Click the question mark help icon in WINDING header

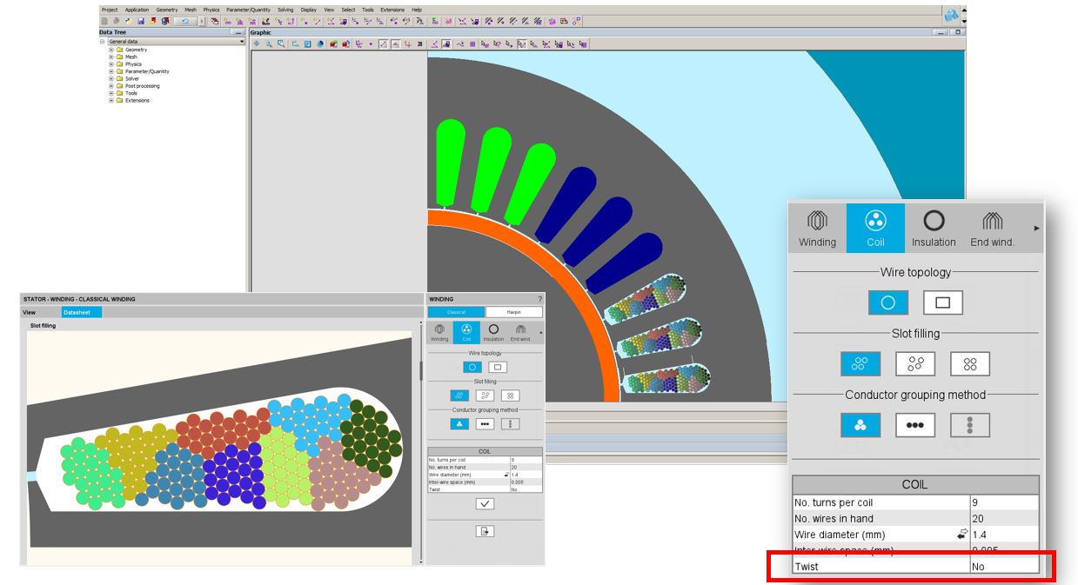click(539, 299)
